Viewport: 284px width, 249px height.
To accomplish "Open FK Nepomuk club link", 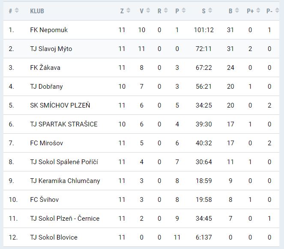I will coord(49,30).
